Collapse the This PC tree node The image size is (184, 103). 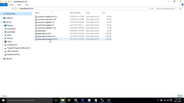coord(1,22)
